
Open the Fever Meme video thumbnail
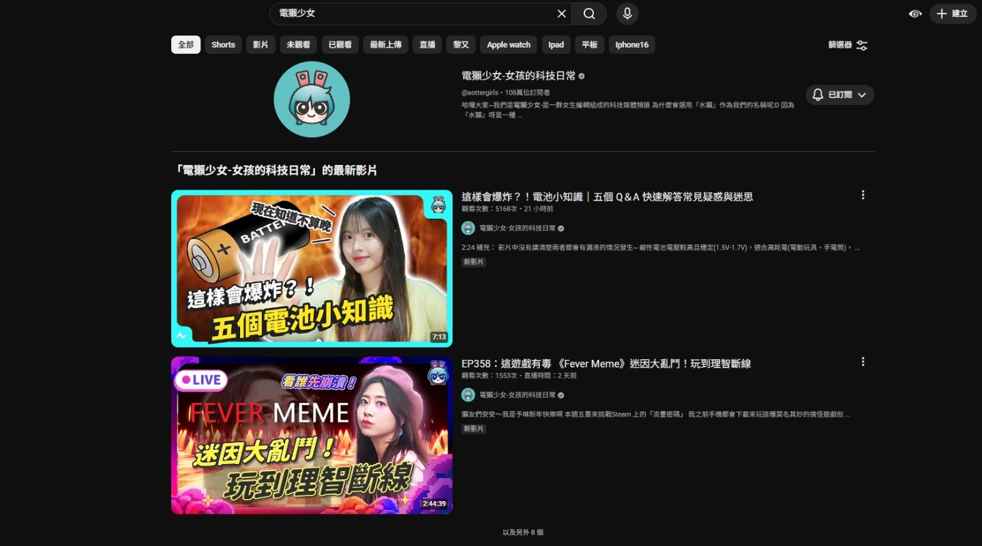pos(312,435)
